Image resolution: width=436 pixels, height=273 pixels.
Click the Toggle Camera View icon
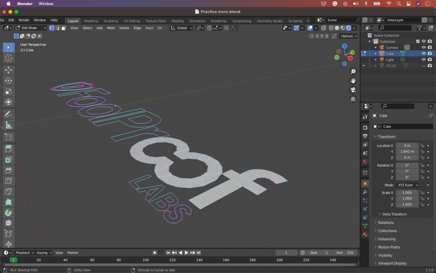(x=353, y=90)
